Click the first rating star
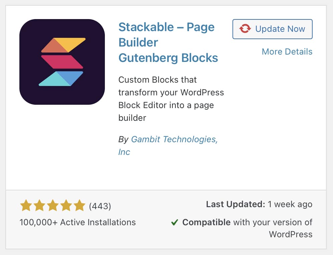 26,206
